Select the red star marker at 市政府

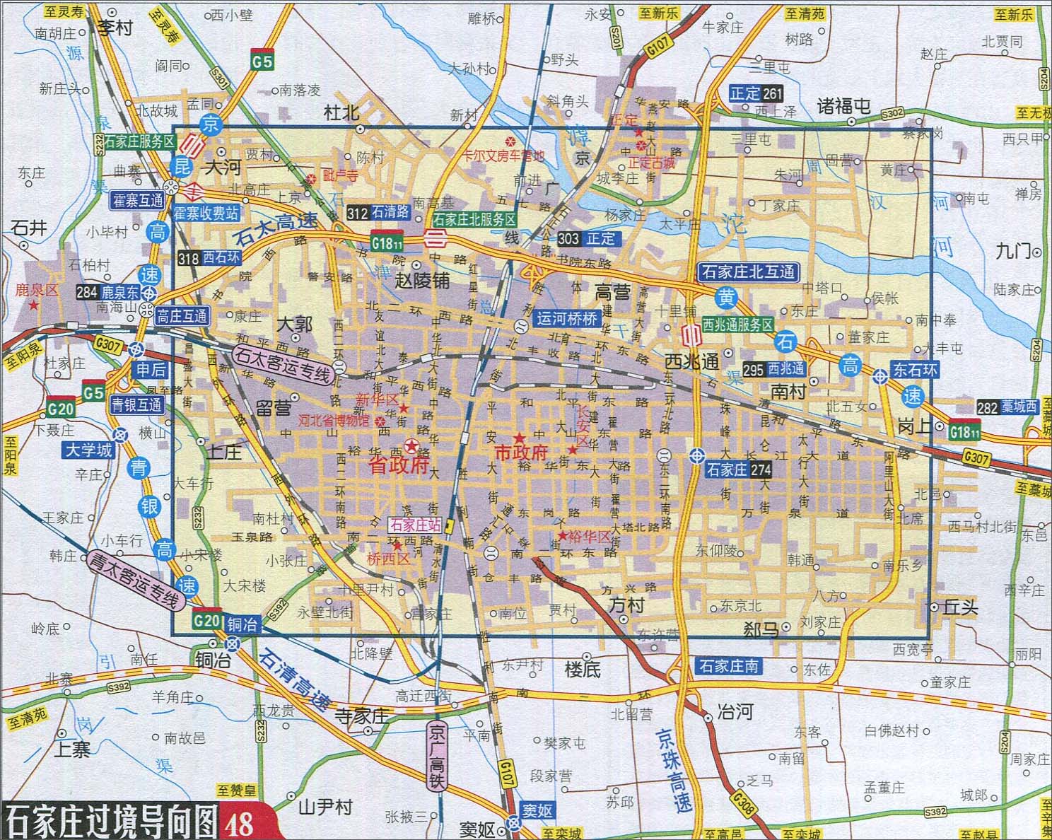[x=519, y=438]
